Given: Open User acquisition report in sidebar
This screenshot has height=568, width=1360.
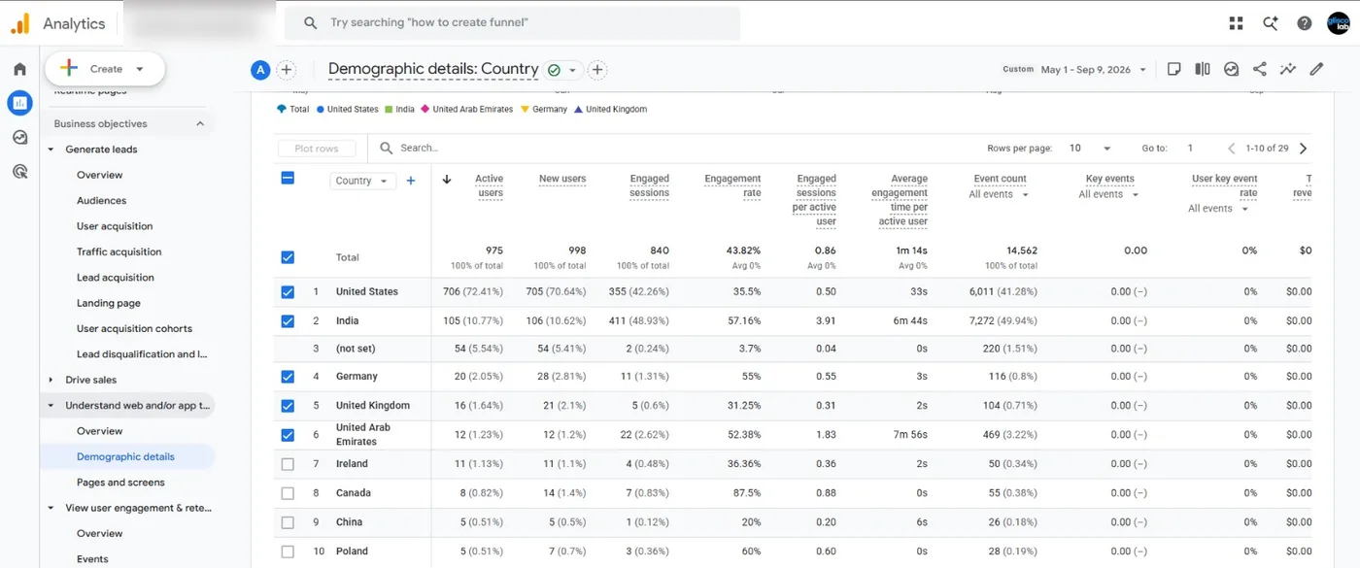Looking at the screenshot, I should (115, 226).
